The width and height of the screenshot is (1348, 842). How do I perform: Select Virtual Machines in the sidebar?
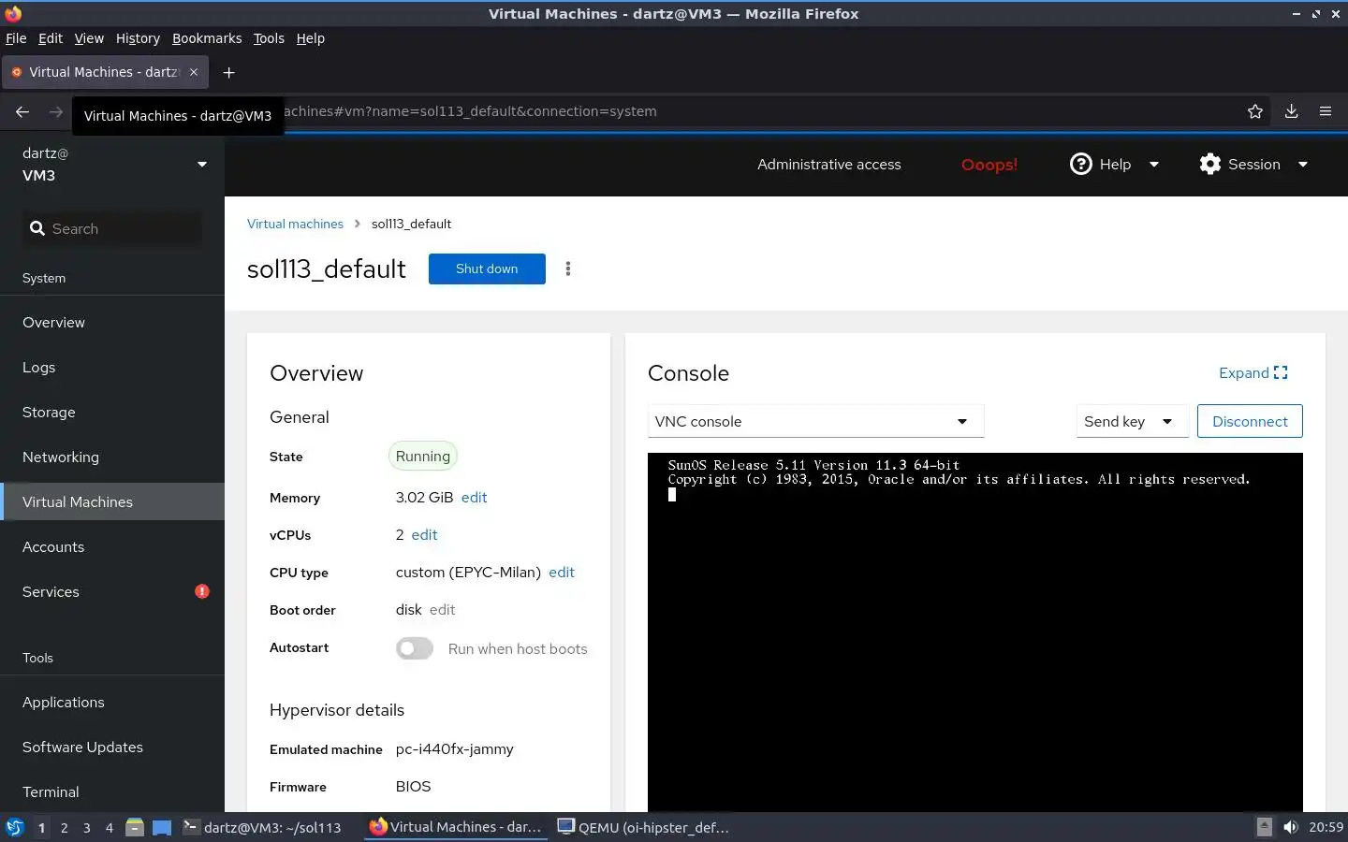click(112, 501)
